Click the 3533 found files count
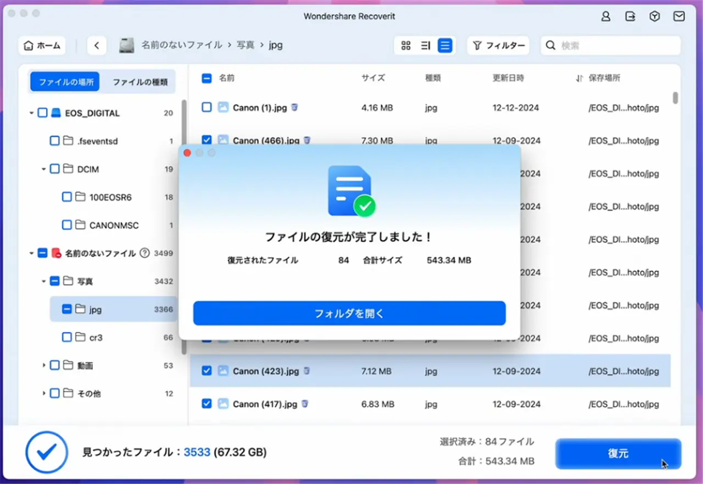This screenshot has height=484, width=703. click(x=197, y=452)
